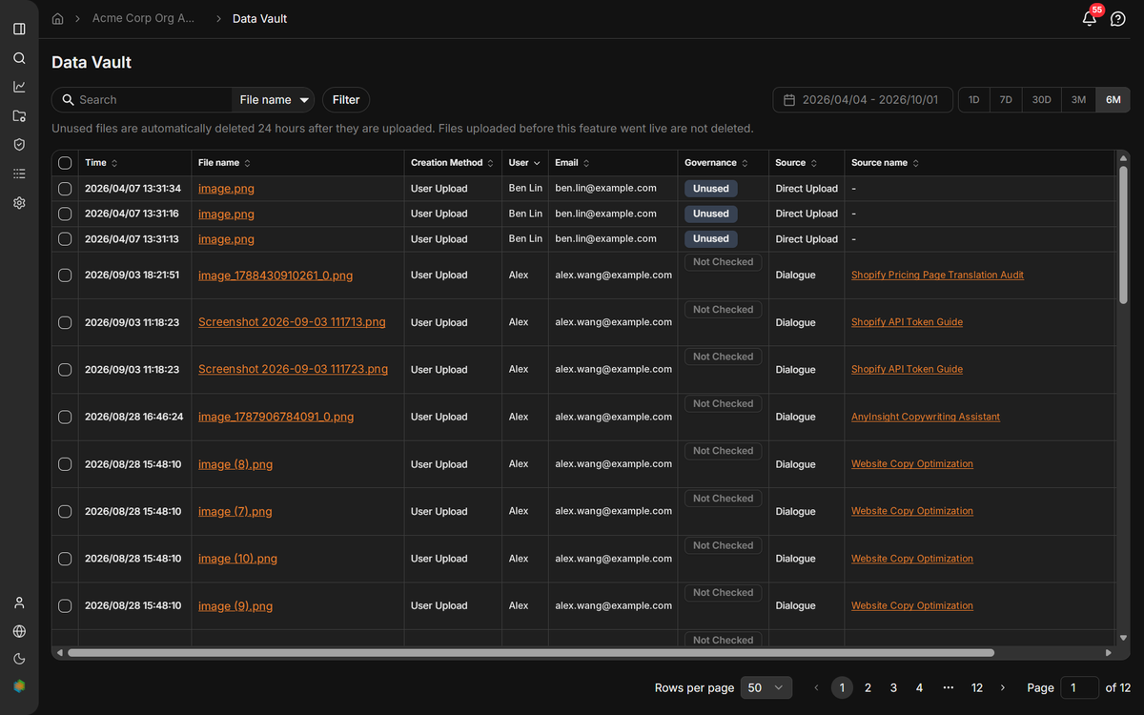Open the list icon in the sidebar
The image size is (1144, 715).
click(19, 174)
